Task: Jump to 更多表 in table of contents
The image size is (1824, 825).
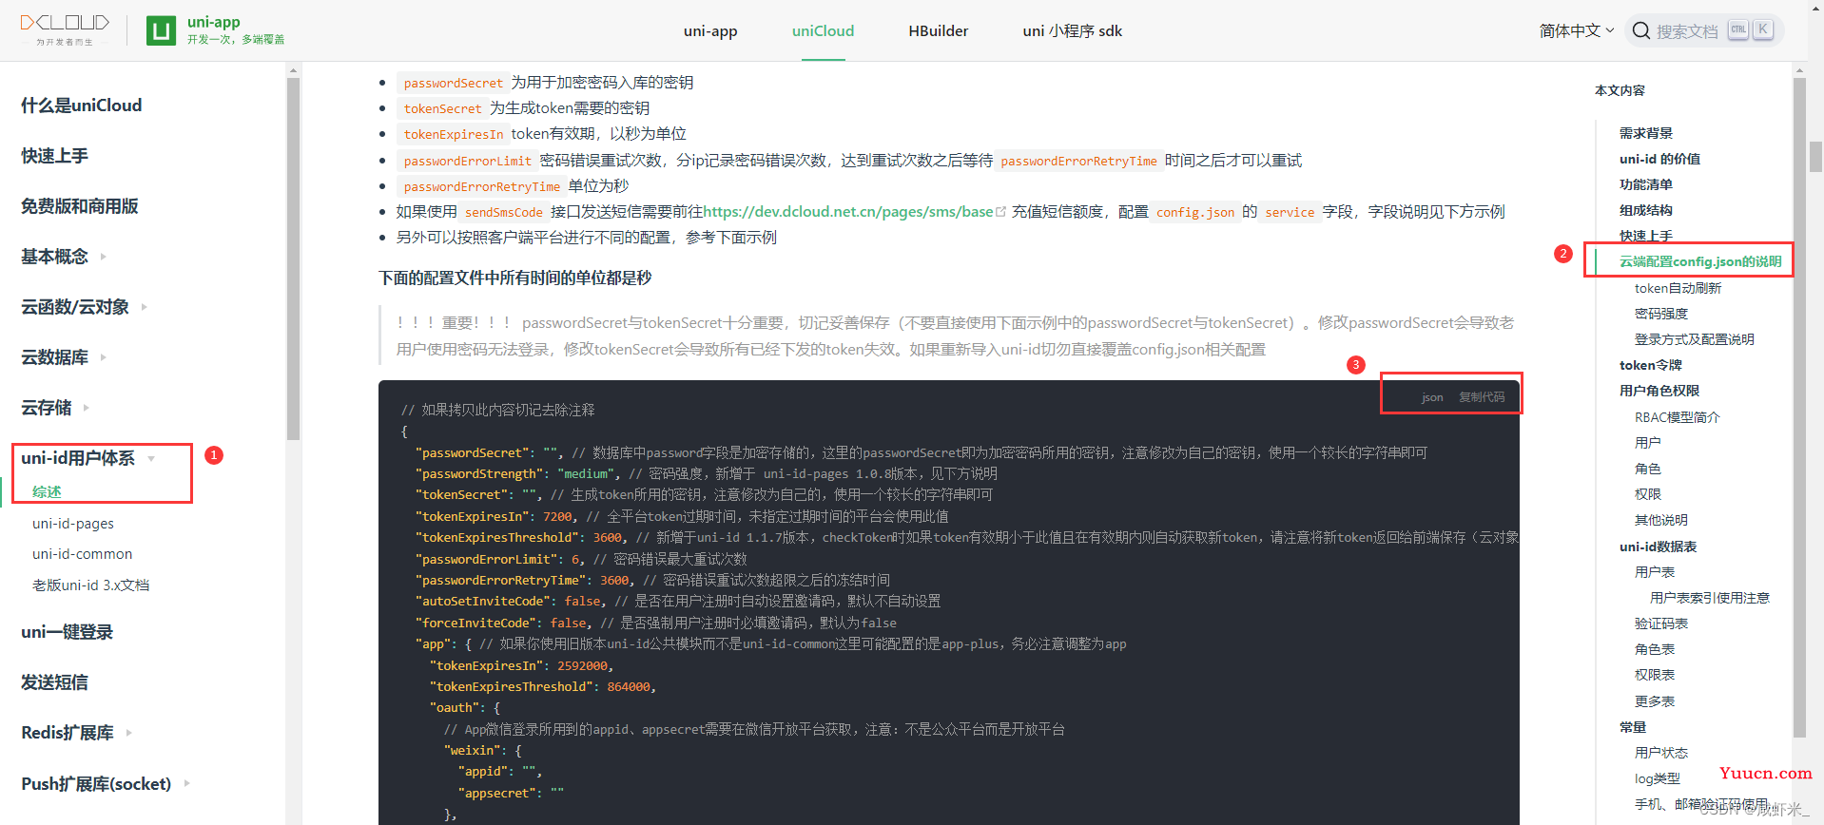Action: [x=1655, y=701]
